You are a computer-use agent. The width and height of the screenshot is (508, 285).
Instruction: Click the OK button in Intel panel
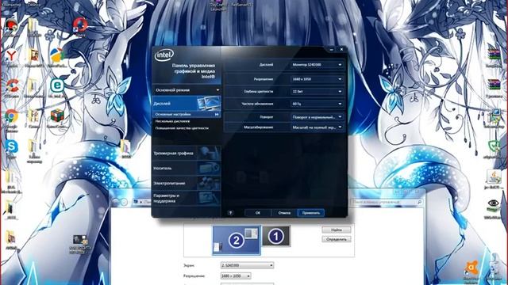coord(257,213)
